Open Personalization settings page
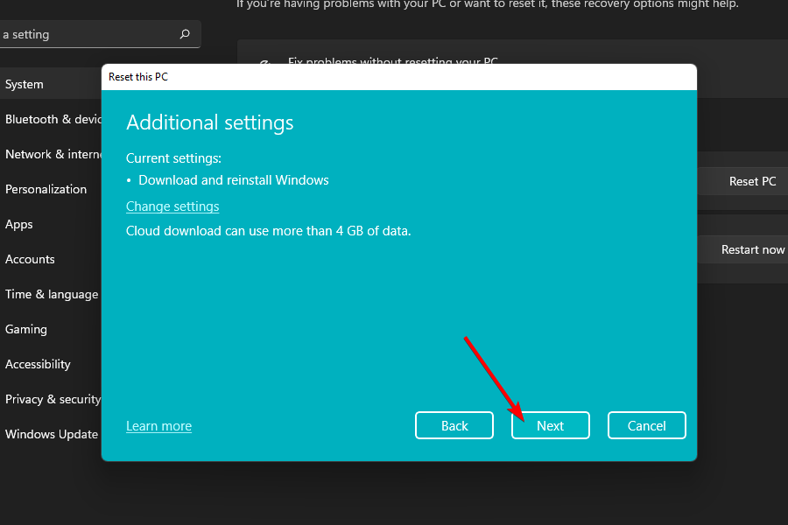 tap(46, 189)
